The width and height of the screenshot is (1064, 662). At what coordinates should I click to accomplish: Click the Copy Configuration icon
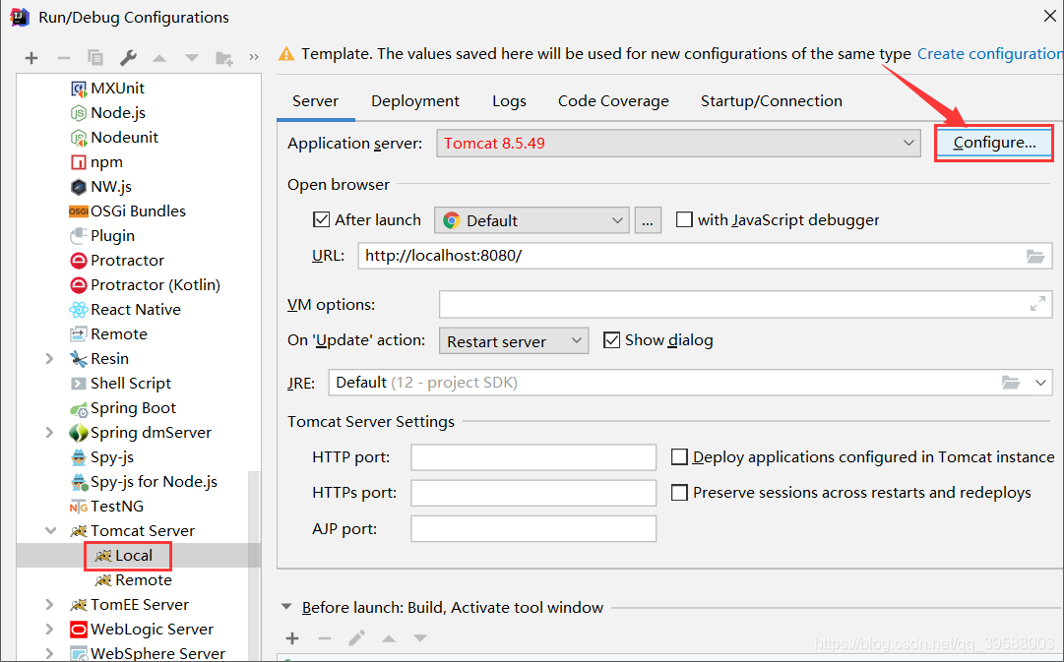(x=95, y=58)
